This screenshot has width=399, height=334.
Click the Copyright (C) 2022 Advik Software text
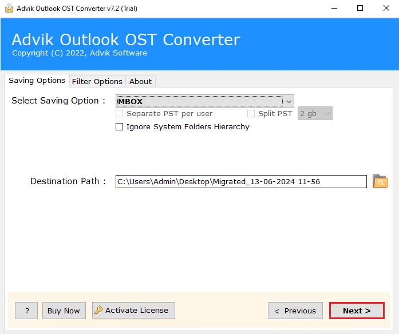80,53
